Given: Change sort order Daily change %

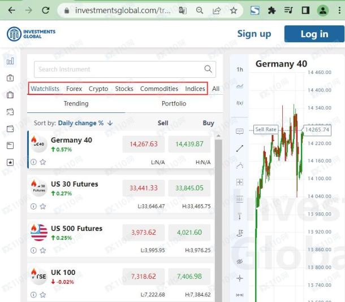Looking at the screenshot, I should [85, 123].
